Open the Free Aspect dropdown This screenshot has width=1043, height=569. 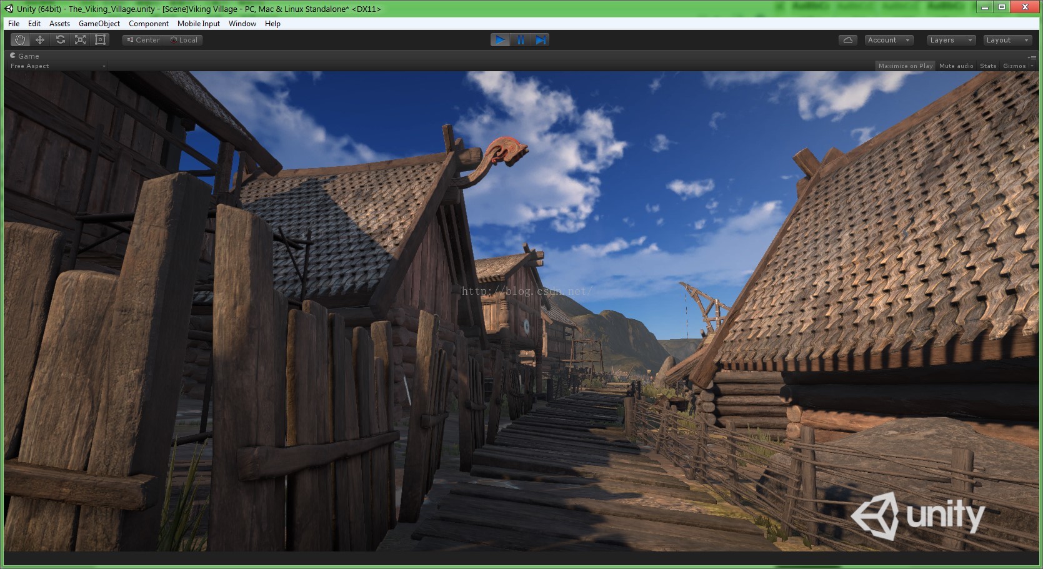(x=58, y=66)
